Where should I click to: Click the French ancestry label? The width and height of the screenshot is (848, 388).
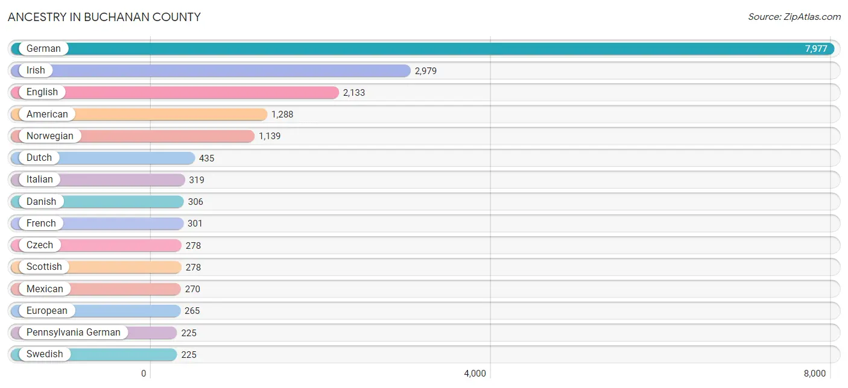click(41, 224)
